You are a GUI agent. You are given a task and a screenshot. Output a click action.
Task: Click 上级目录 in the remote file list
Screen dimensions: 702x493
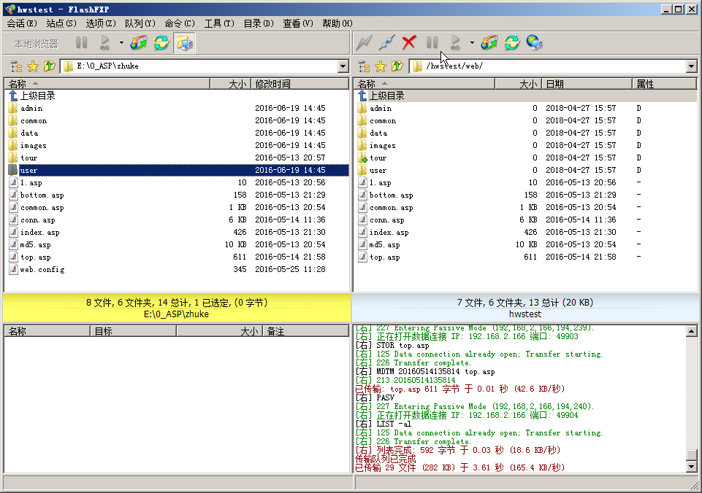click(386, 96)
